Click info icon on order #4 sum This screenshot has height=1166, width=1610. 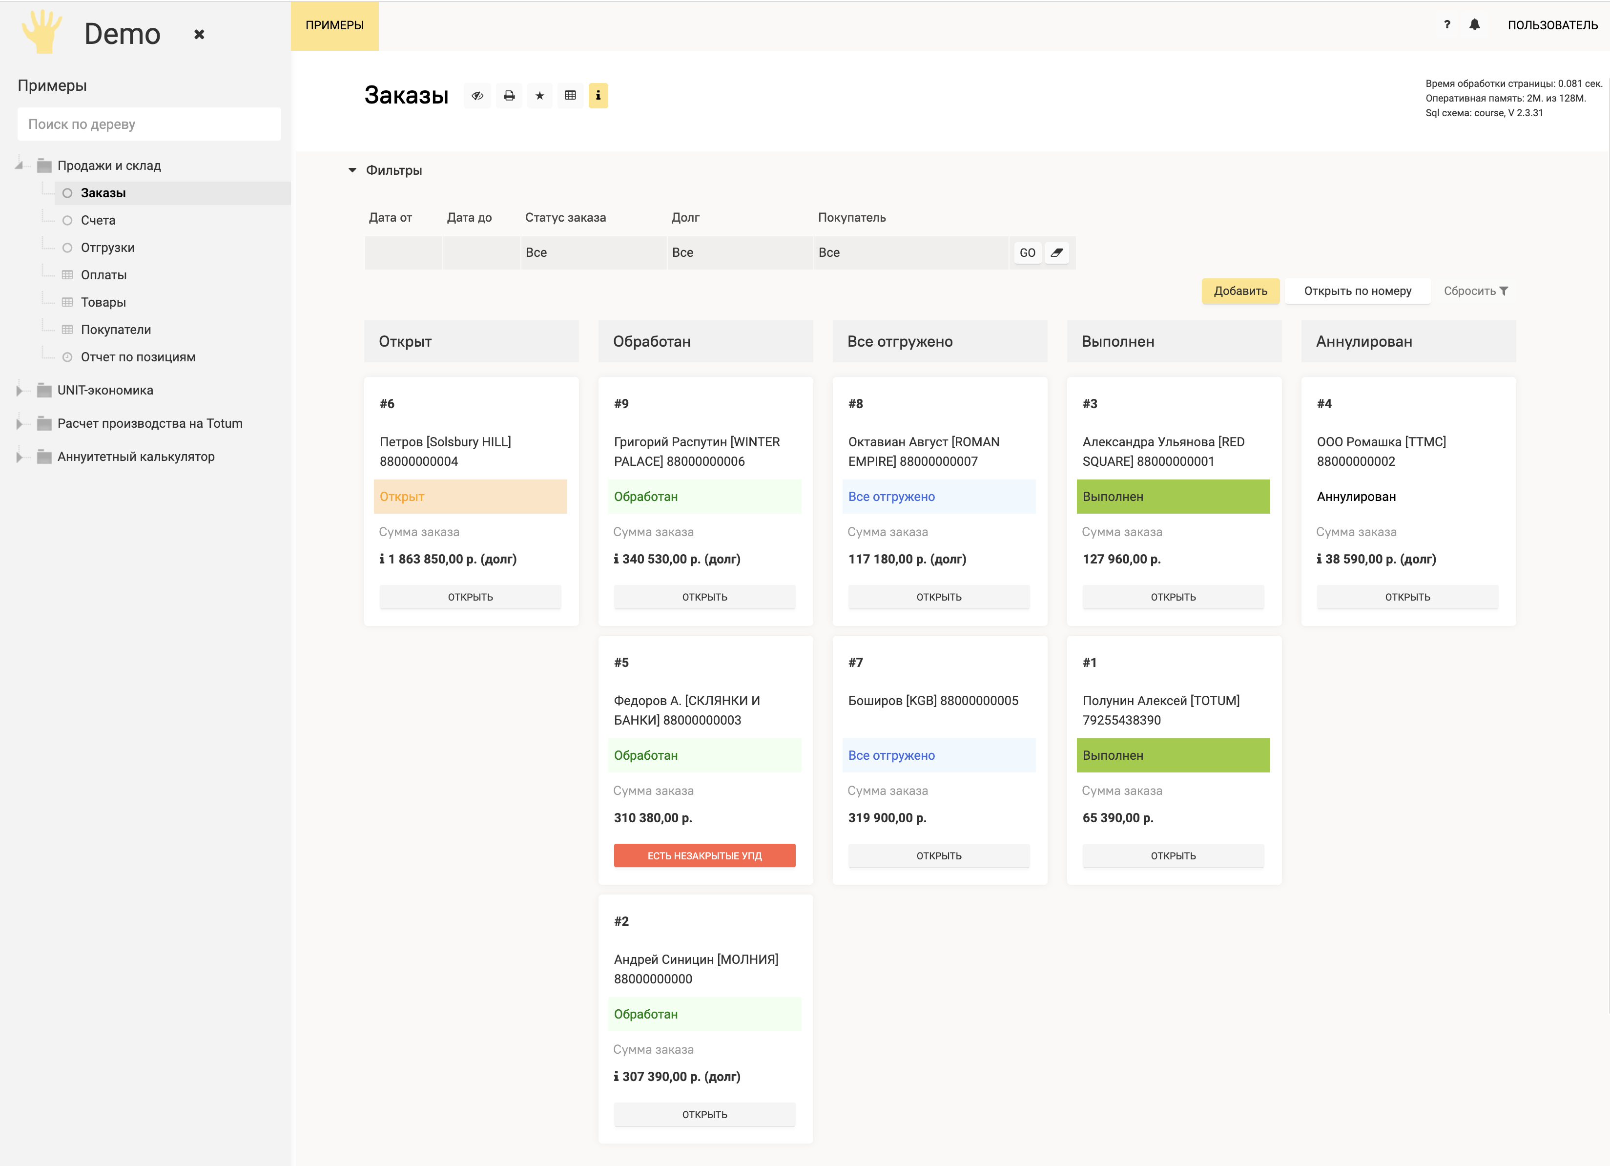point(1319,559)
